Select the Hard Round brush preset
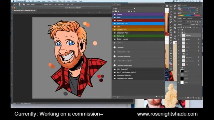 pos(138,47)
